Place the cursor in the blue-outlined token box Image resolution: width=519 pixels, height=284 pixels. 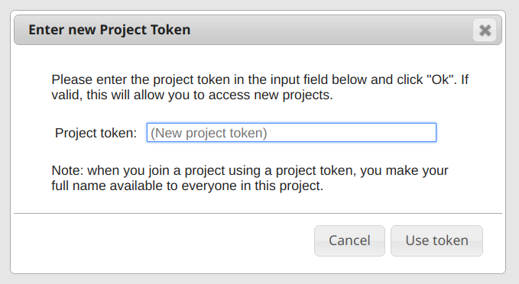click(x=291, y=133)
